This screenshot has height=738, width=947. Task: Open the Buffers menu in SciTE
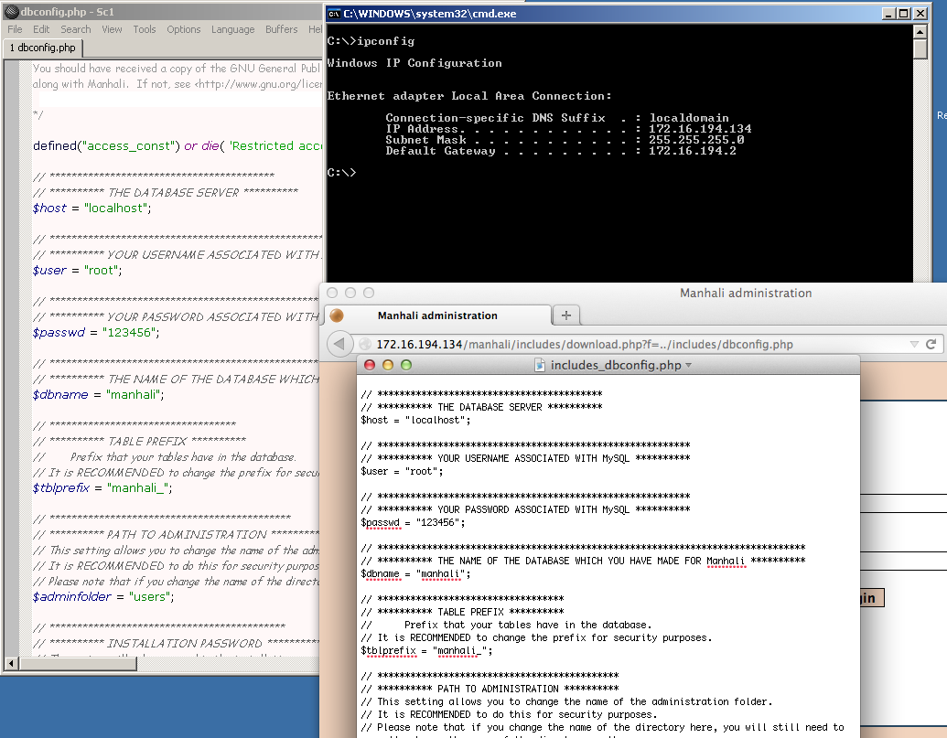click(282, 29)
